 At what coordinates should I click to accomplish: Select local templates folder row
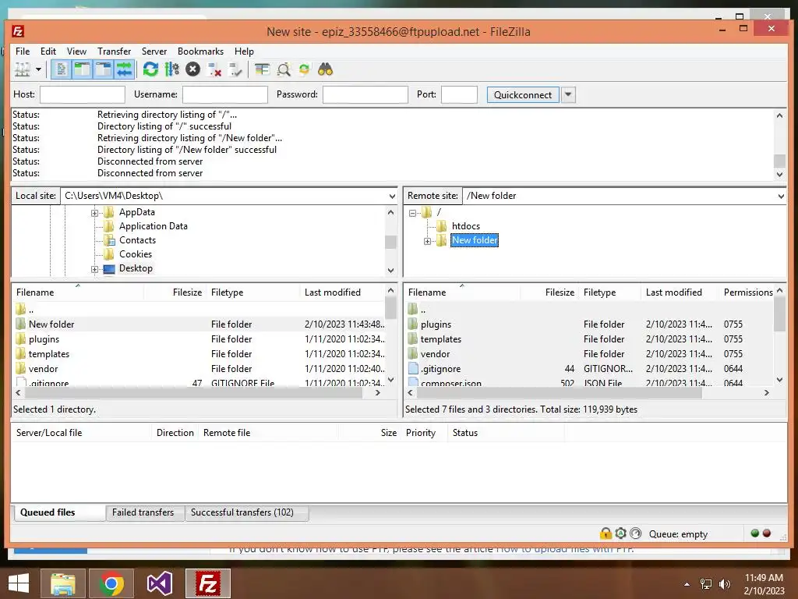click(x=199, y=354)
